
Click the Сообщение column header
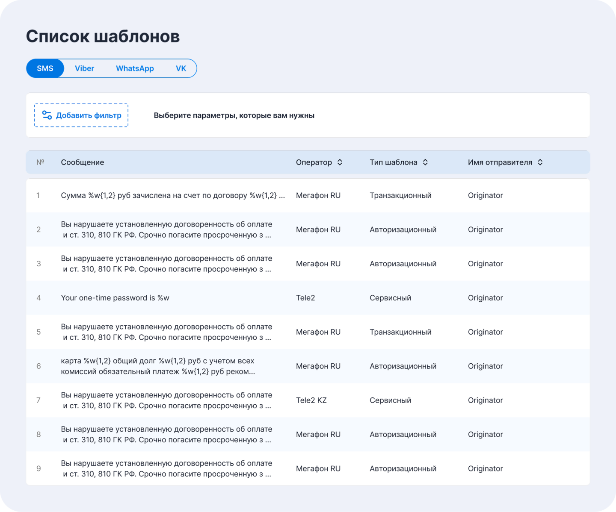pos(83,162)
